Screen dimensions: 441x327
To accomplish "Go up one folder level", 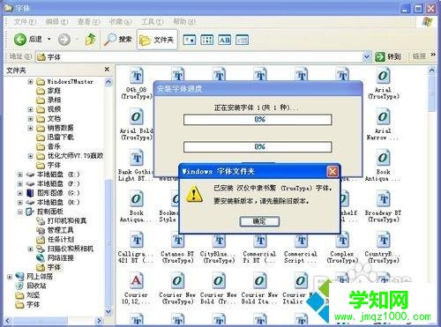I will coord(91,39).
